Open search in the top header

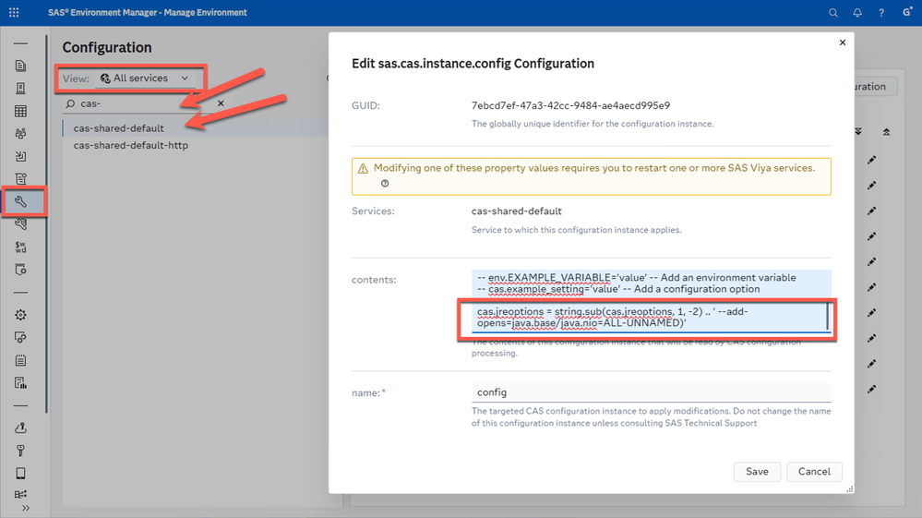pos(833,12)
